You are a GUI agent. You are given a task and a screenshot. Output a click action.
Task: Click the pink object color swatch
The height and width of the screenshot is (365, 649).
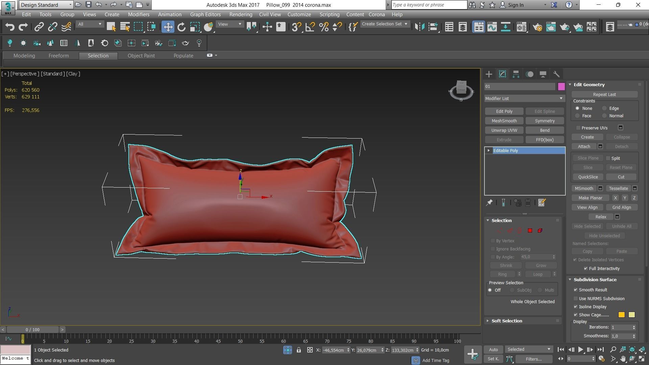pyautogui.click(x=561, y=87)
